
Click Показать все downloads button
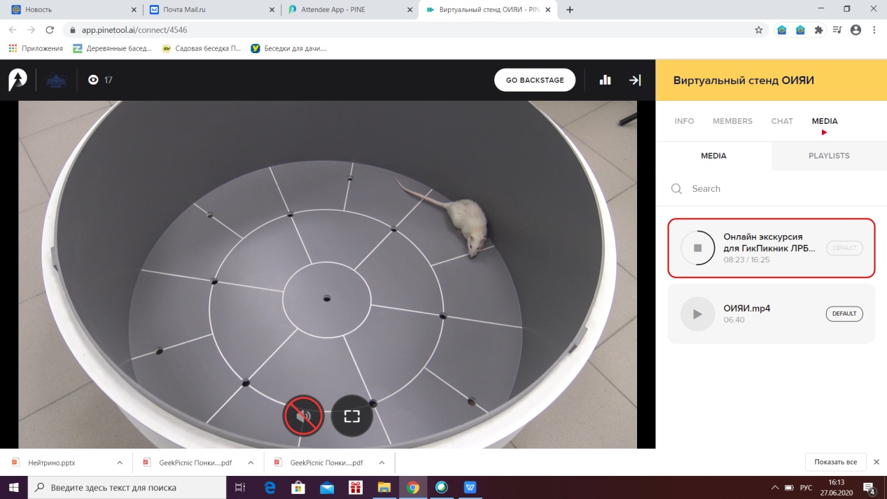click(x=835, y=462)
